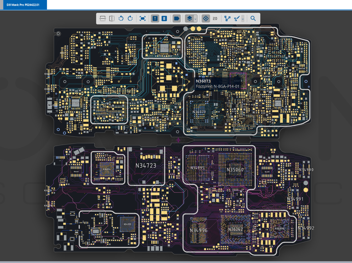This screenshot has width=352, height=263.
Task: Open the drawing tool dropdown arrow
Action: click(243, 19)
